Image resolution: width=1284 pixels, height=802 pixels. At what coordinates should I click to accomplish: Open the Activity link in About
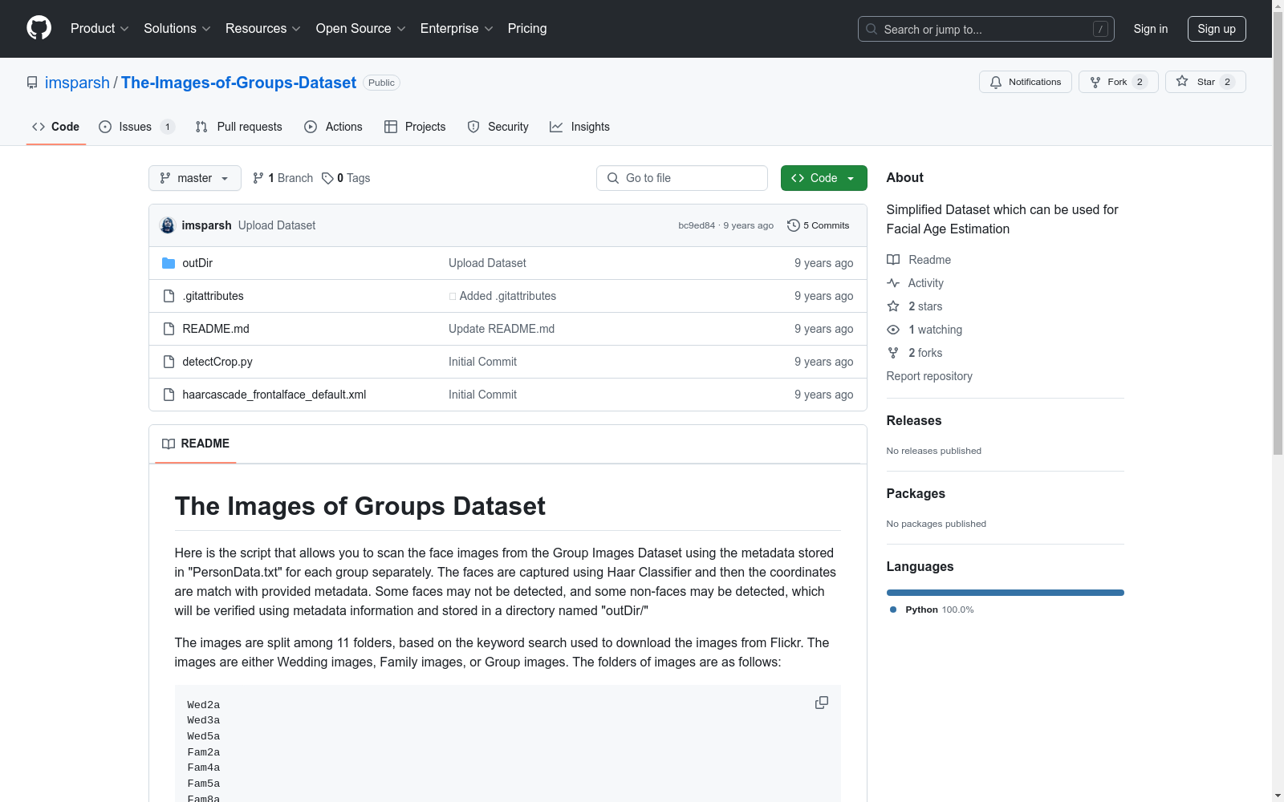916,283
